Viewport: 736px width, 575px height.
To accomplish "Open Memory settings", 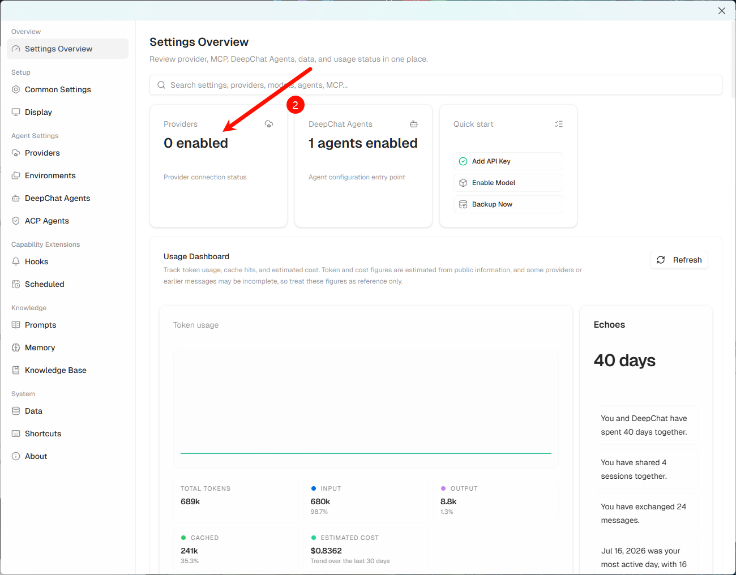I will [67, 347].
